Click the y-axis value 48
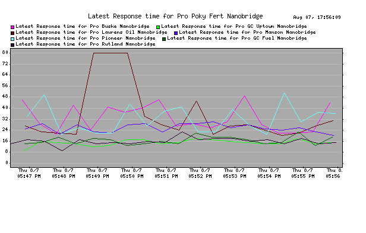Image resolution: width=366 pixels, height=233 pixels. (x=5, y=97)
